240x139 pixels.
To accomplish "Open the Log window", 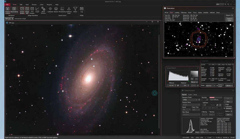I will coord(82,10).
